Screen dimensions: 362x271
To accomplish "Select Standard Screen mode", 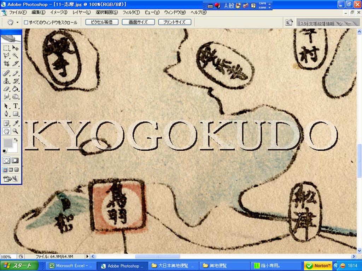I will point(5,170).
